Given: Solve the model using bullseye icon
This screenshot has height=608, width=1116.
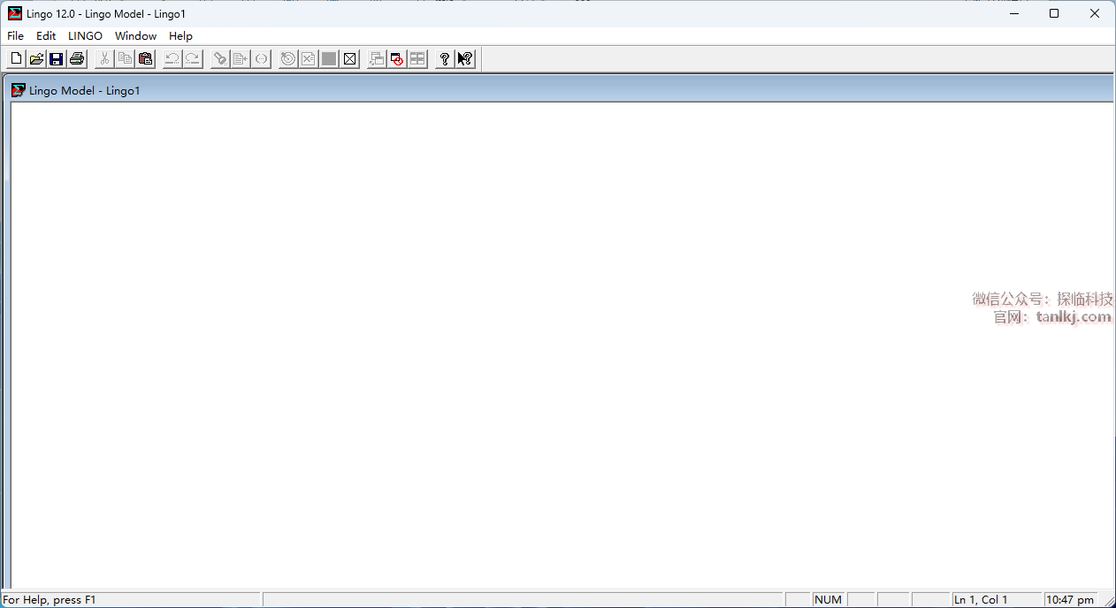Looking at the screenshot, I should coord(288,59).
